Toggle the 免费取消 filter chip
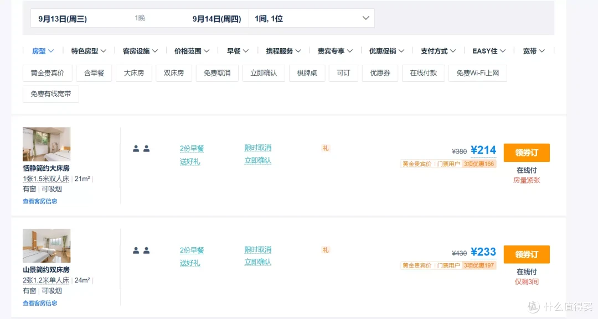This screenshot has height=319, width=598. (217, 73)
